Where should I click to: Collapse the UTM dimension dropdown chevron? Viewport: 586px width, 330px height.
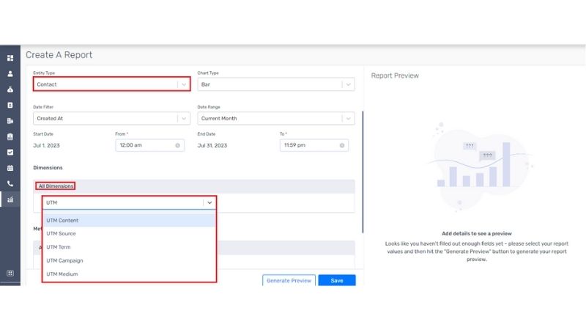tap(209, 202)
